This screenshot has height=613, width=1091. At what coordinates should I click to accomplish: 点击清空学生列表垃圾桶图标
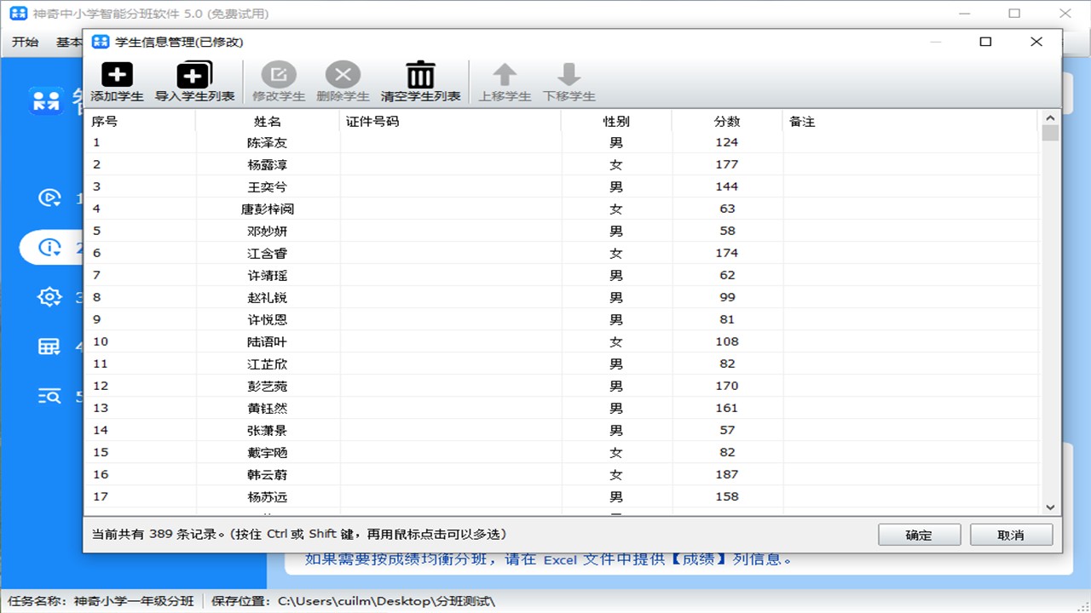420,74
